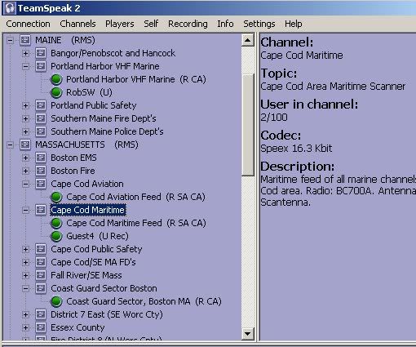Click the Cape Cod Maritime channel icon
416x347 pixels.
coord(41,210)
